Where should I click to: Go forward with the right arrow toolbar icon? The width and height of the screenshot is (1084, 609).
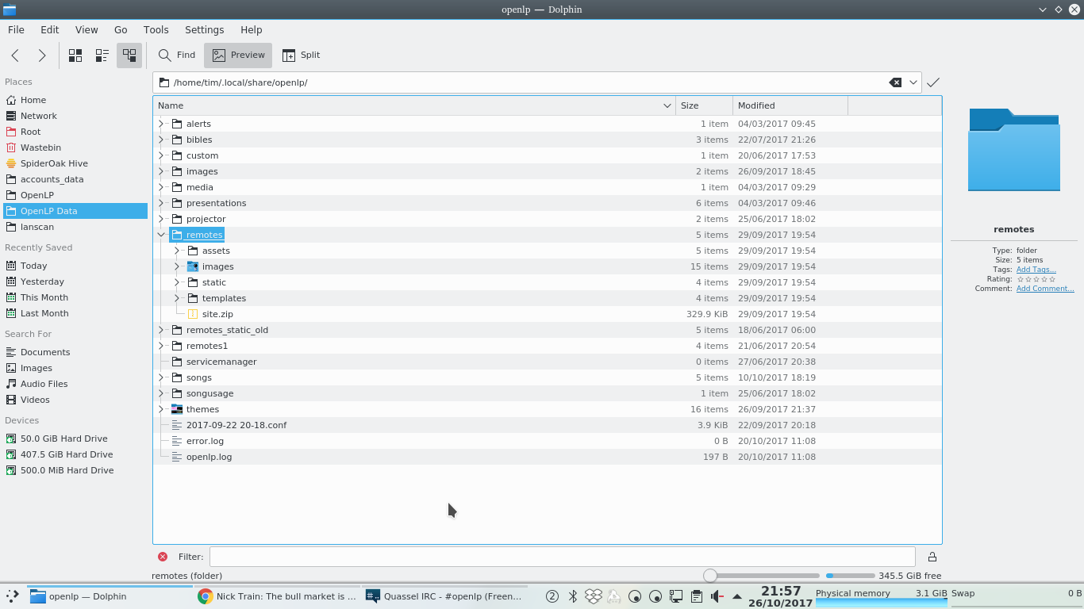click(42, 55)
